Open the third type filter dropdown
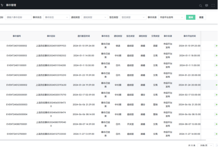Image resolution: width=218 pixels, height=147 pixels. (x=133, y=17)
